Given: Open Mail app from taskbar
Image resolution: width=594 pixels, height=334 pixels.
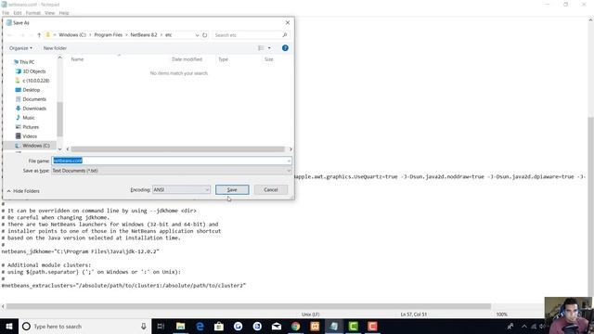Looking at the screenshot, I should click(277, 326).
